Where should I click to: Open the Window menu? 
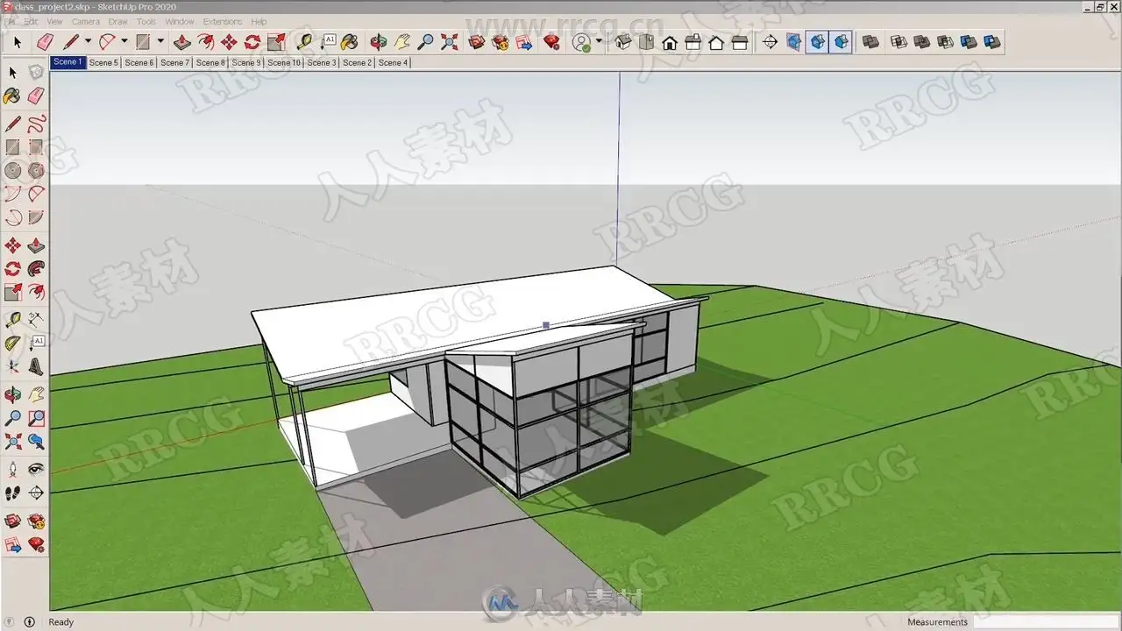point(180,22)
